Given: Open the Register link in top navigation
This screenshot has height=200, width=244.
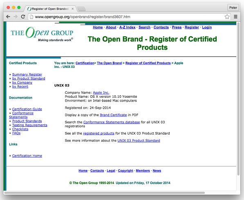Looking at the screenshot, I should (192, 27).
